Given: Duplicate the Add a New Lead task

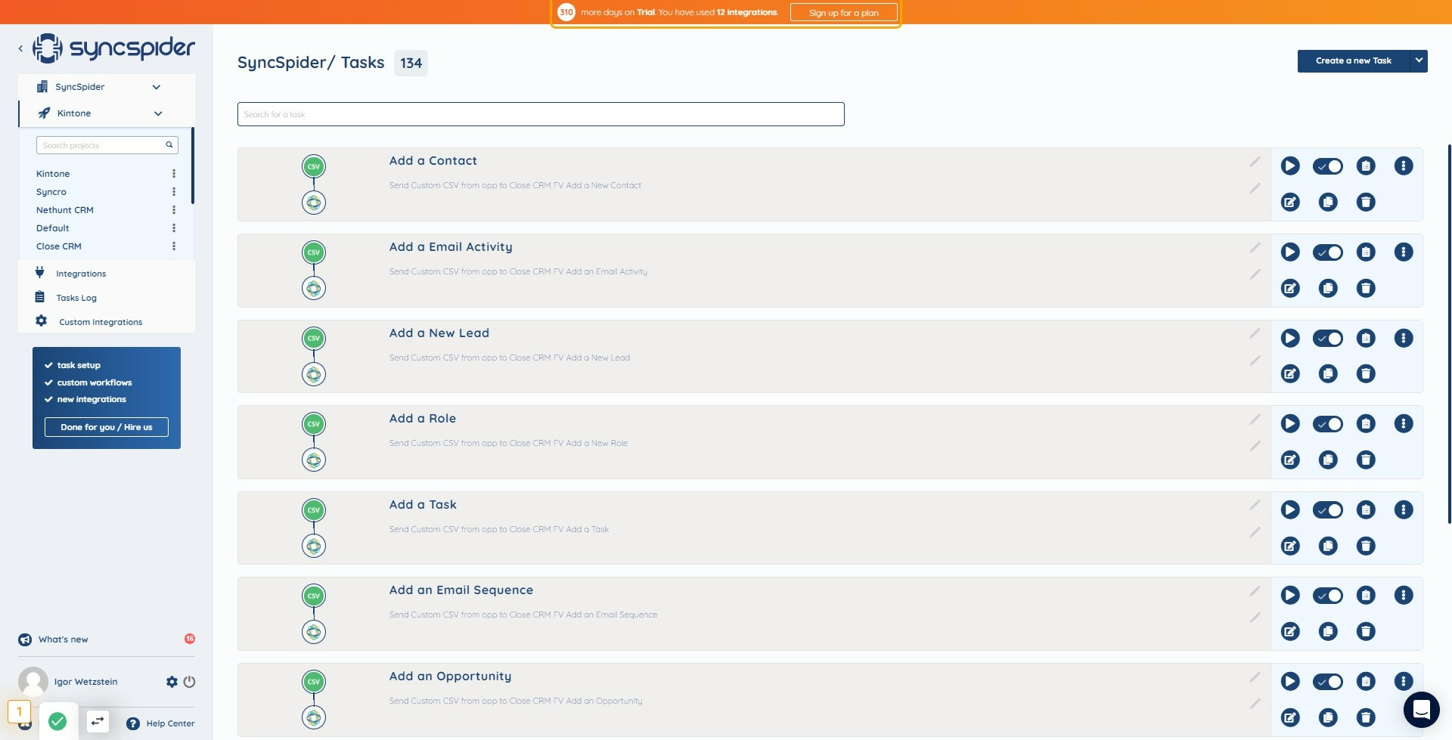Looking at the screenshot, I should coord(1328,373).
